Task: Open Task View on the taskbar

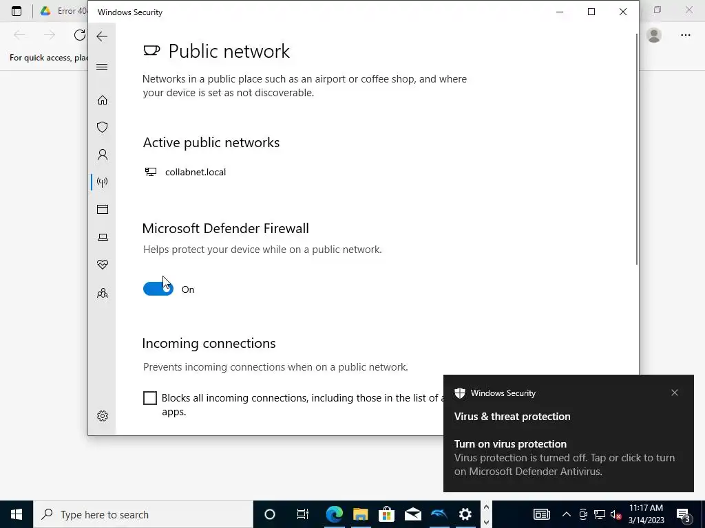Action: pos(303,514)
